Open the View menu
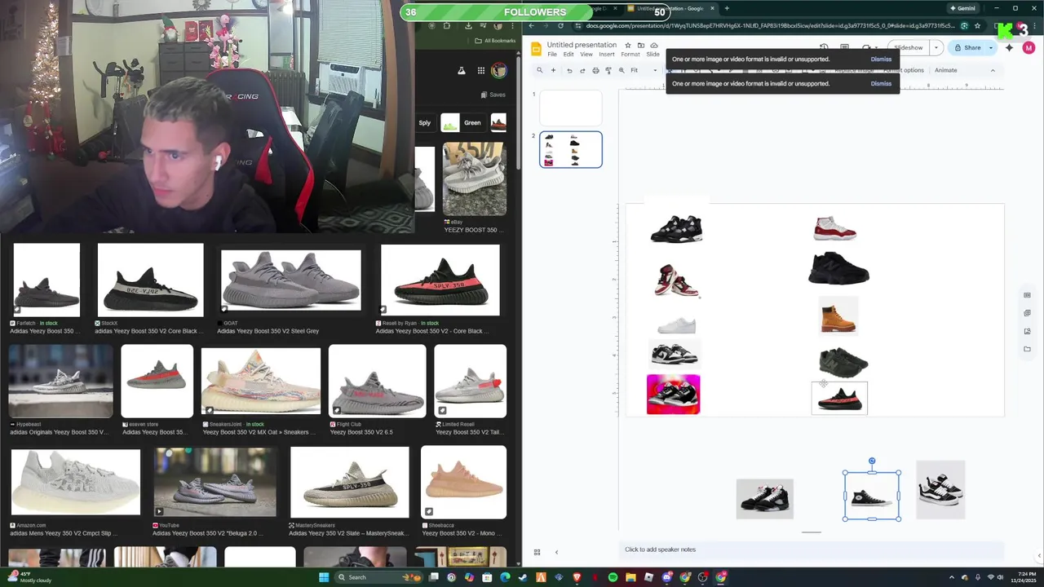The width and height of the screenshot is (1044, 587). coord(586,55)
